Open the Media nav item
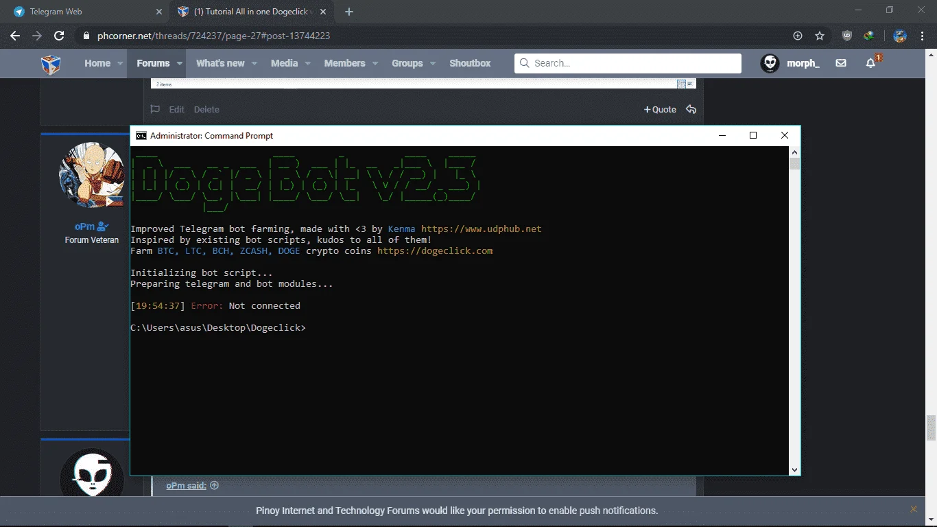 point(284,63)
